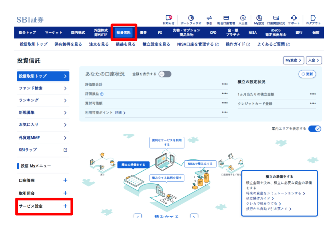
Task: Click the 口座管理する/売る puzzle illustration
Action: 231,164
